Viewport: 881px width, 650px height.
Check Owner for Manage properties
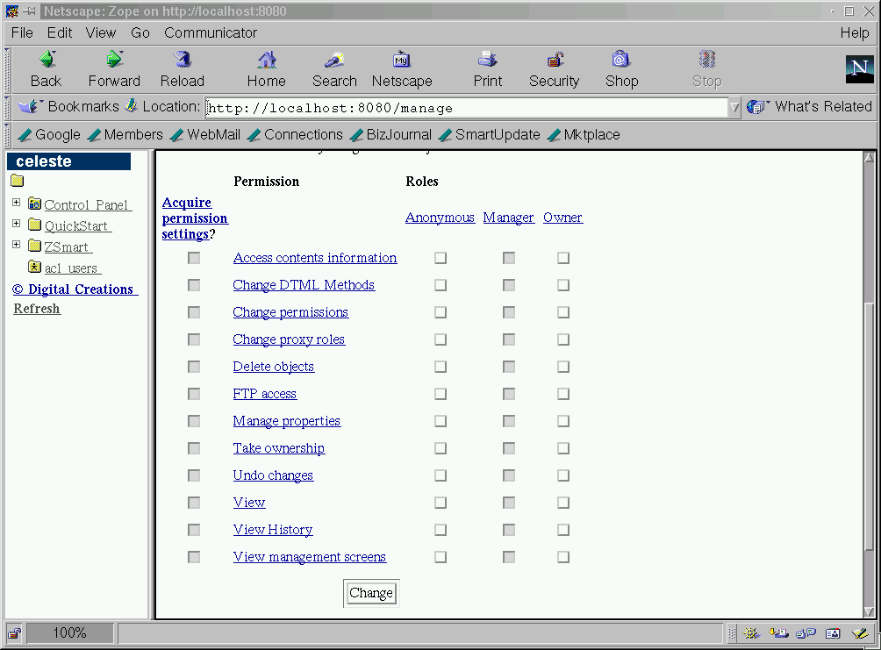(x=563, y=421)
